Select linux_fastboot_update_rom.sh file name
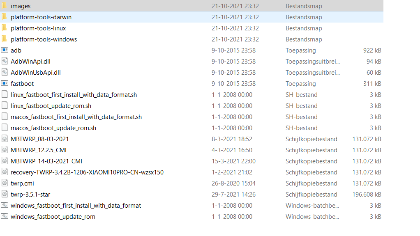420x236 pixels. click(51, 106)
